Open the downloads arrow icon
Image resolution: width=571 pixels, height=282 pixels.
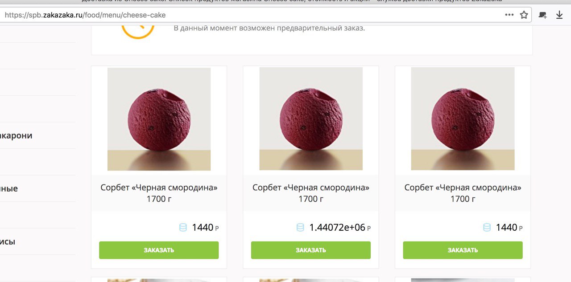(x=559, y=15)
